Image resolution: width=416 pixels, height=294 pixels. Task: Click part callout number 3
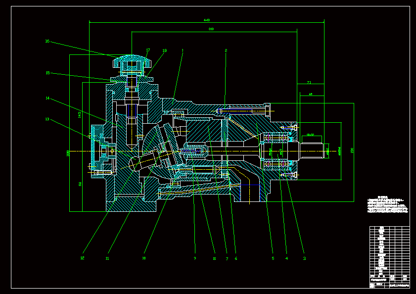[x=304, y=258]
